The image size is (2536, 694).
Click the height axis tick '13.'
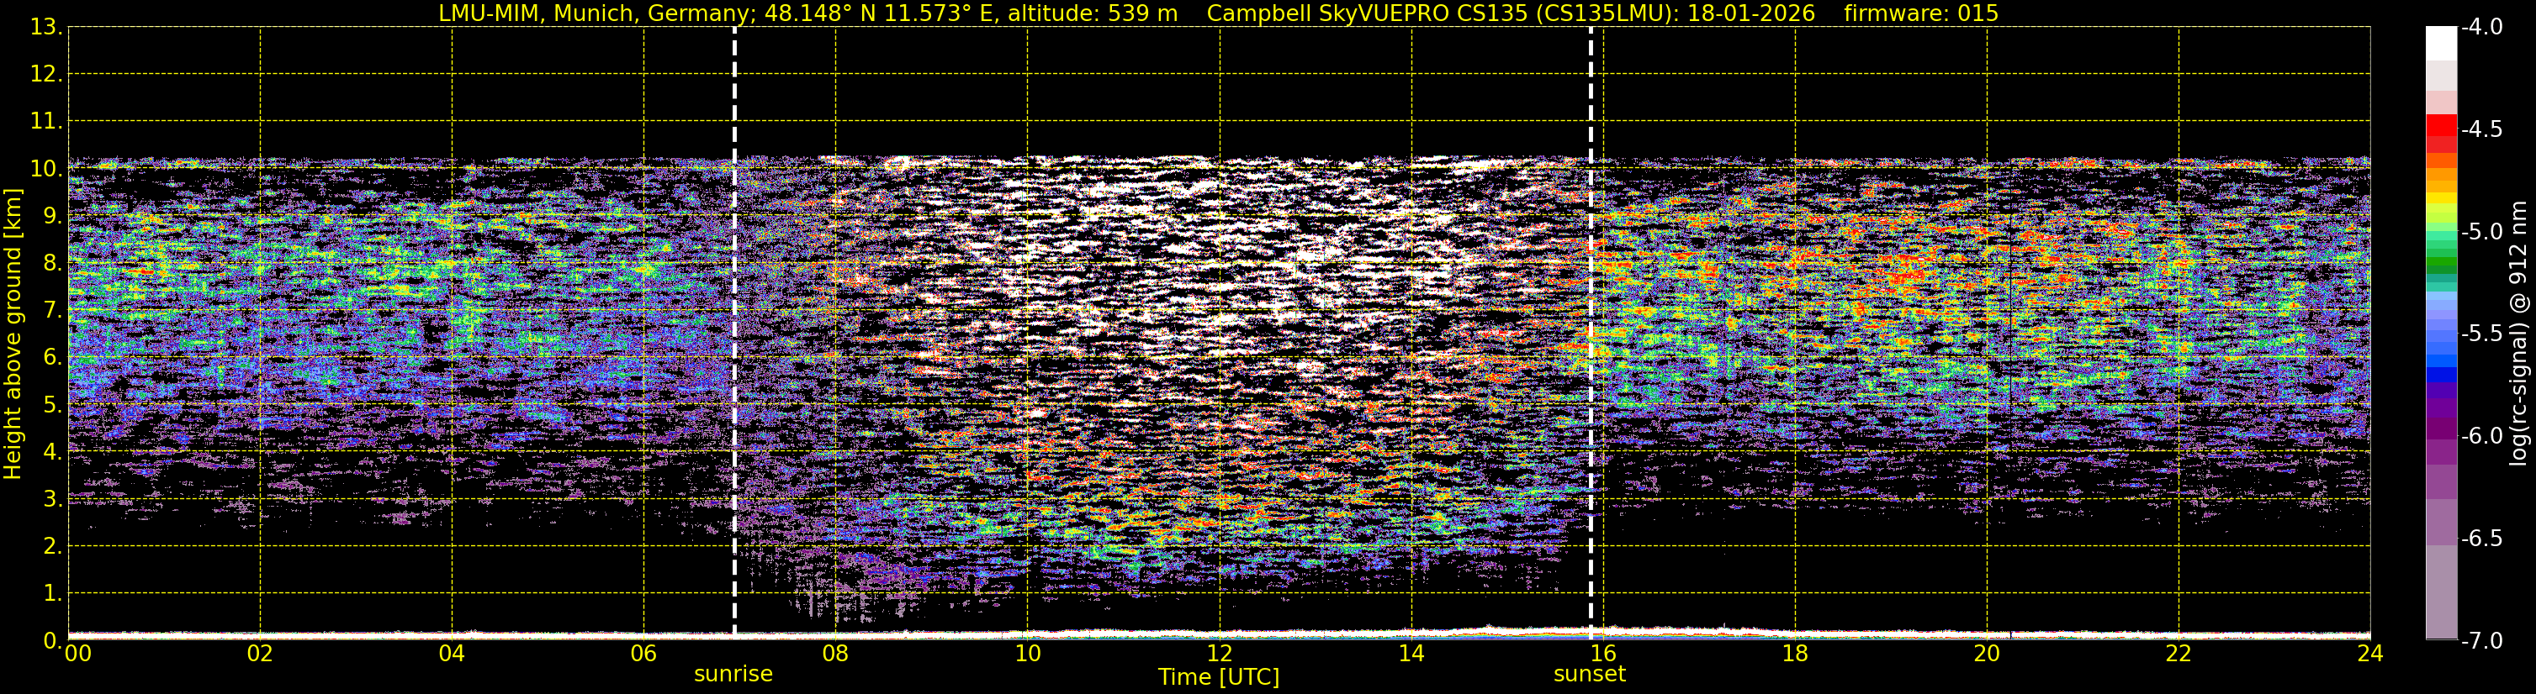point(46,28)
